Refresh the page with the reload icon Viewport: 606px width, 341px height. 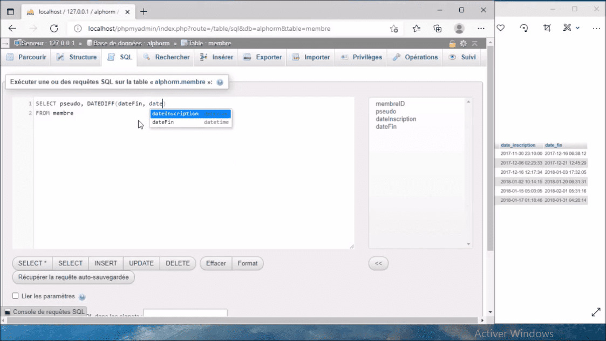pyautogui.click(x=54, y=28)
